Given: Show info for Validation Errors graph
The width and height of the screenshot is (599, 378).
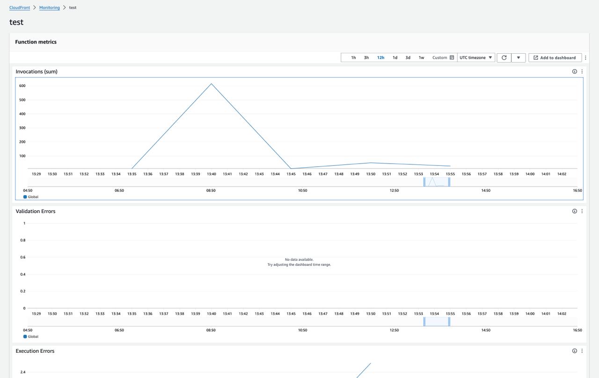Looking at the screenshot, I should pyautogui.click(x=575, y=211).
